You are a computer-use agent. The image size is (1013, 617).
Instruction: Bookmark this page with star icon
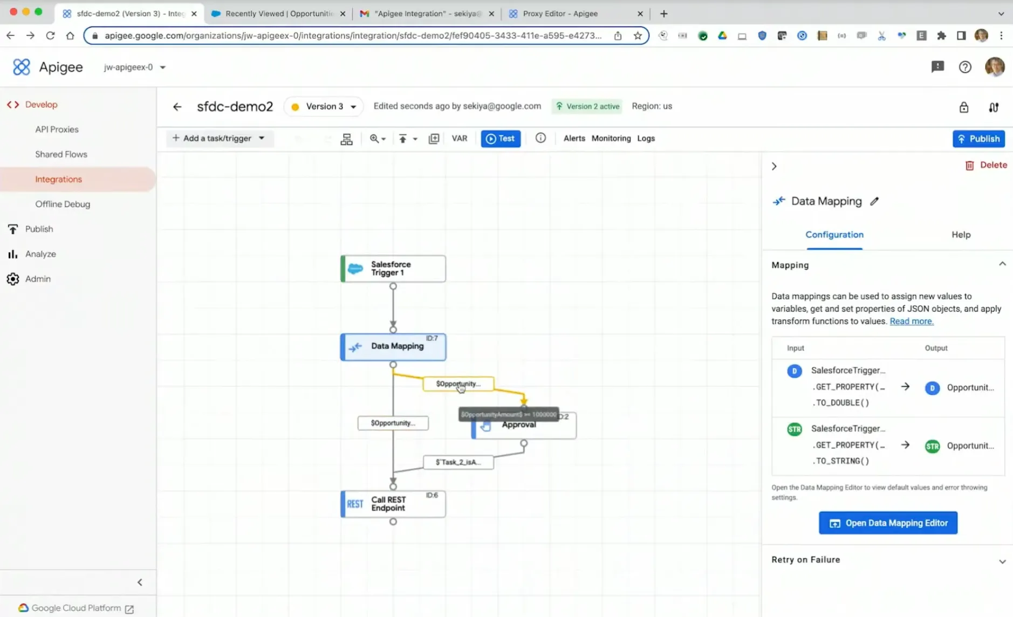[638, 36]
